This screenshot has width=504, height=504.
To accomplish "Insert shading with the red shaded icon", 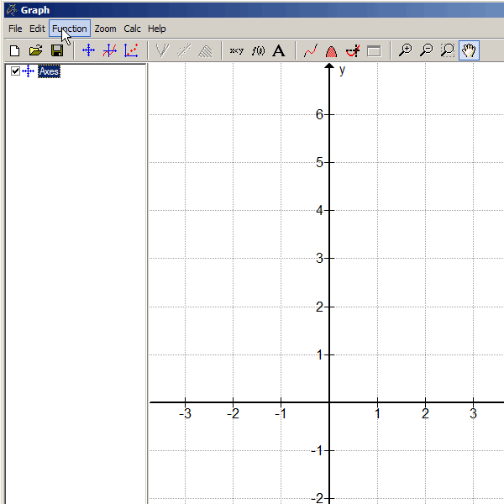I will 331,50.
